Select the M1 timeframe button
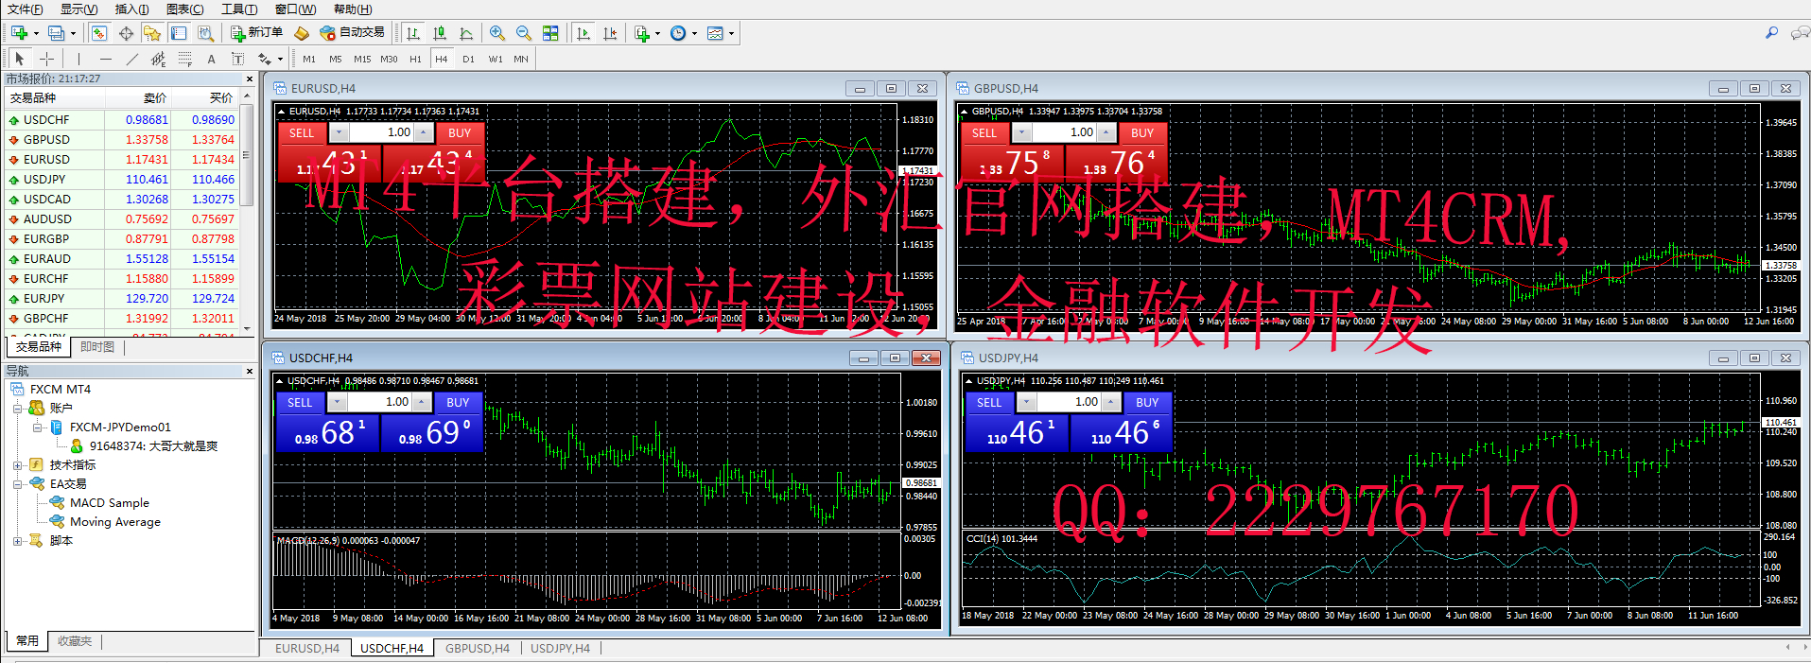 (x=309, y=59)
